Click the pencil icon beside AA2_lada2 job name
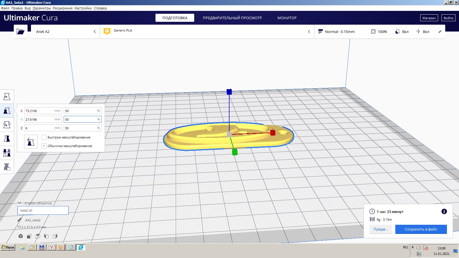459x258 pixels. click(20, 220)
